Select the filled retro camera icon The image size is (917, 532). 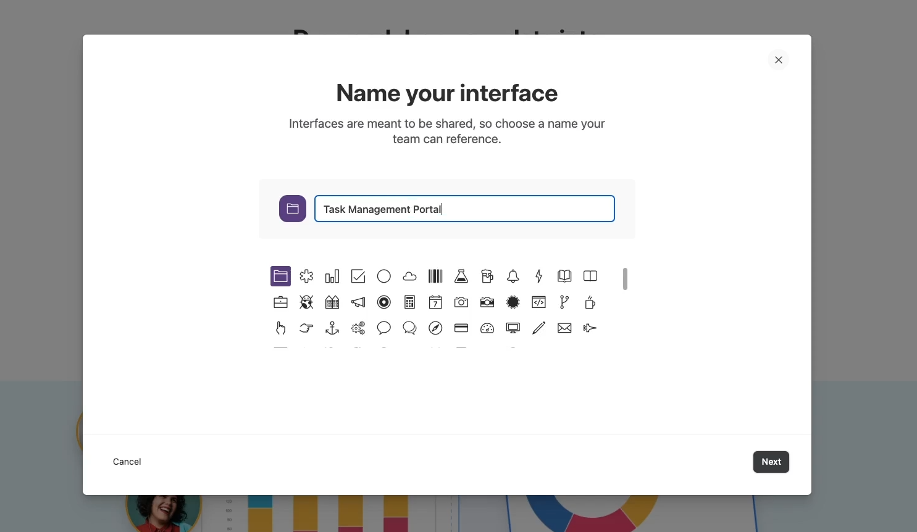tap(487, 302)
